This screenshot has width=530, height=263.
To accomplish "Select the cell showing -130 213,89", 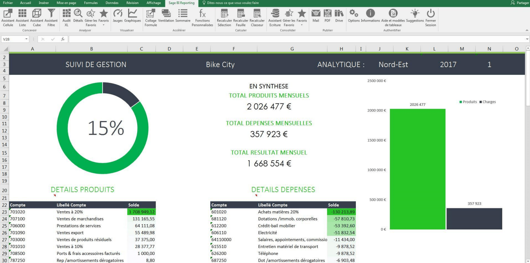I will pos(342,212).
